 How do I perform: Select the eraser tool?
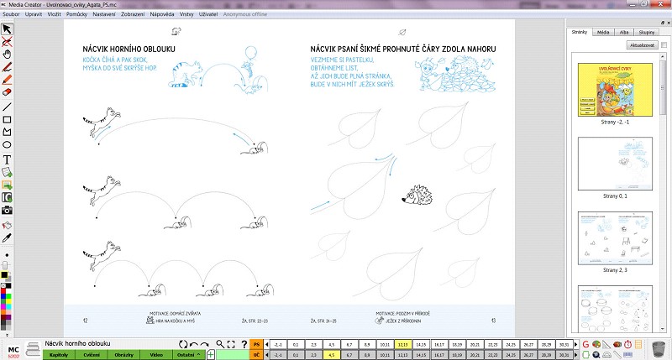[x=7, y=92]
